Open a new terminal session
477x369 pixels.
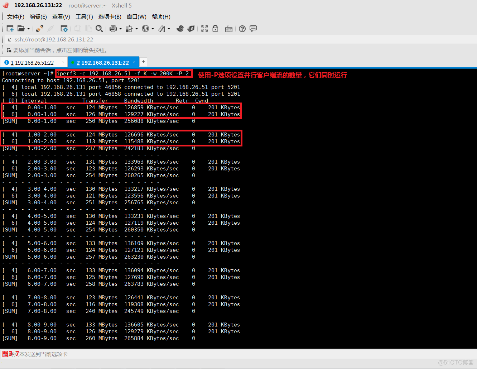[10, 29]
